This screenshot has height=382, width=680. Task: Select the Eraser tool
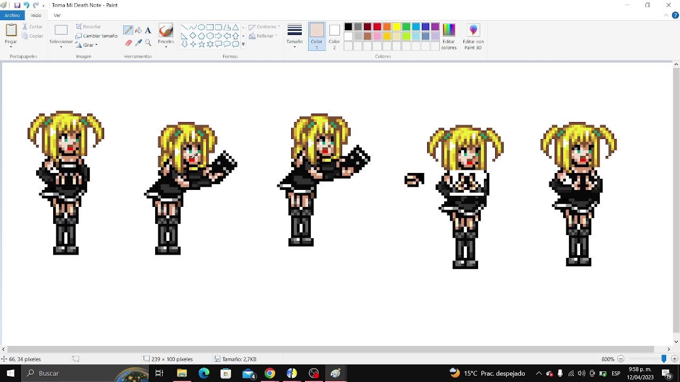(128, 42)
